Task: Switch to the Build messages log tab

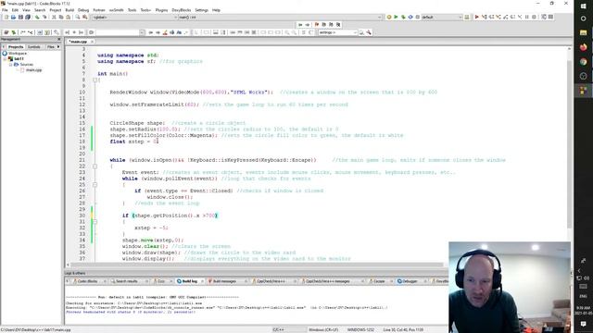Action: [x=224, y=281]
